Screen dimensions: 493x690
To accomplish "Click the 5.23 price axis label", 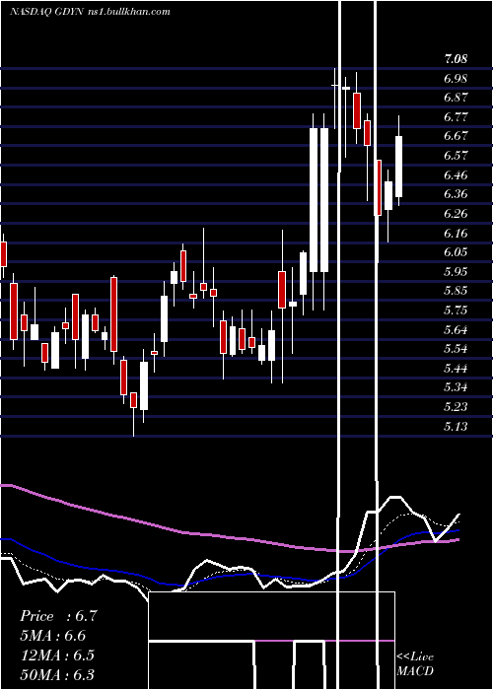I will pyautogui.click(x=456, y=406).
